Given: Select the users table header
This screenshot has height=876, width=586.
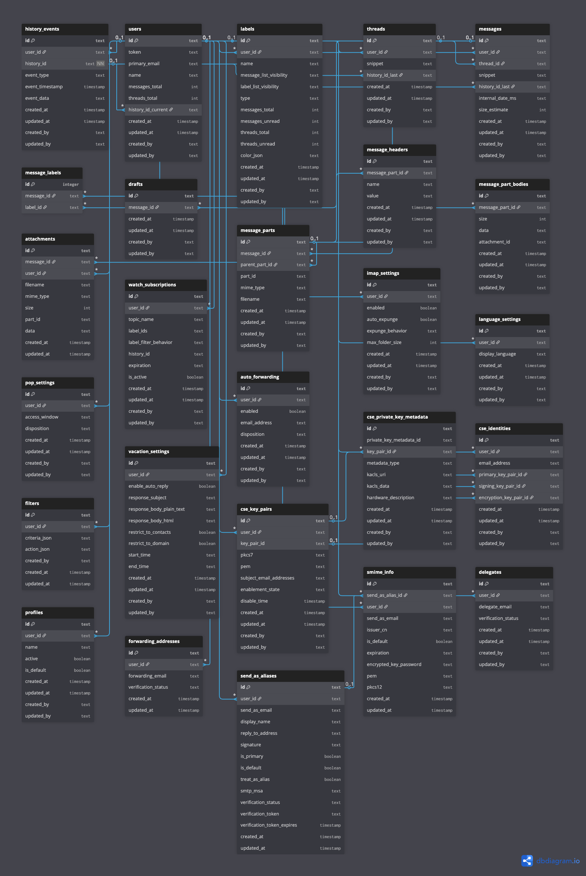Looking at the screenshot, I should tap(163, 29).
